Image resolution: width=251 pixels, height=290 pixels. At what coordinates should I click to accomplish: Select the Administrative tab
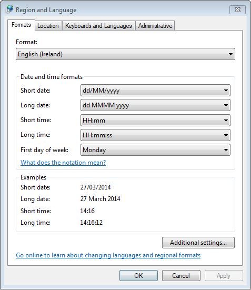(x=155, y=26)
